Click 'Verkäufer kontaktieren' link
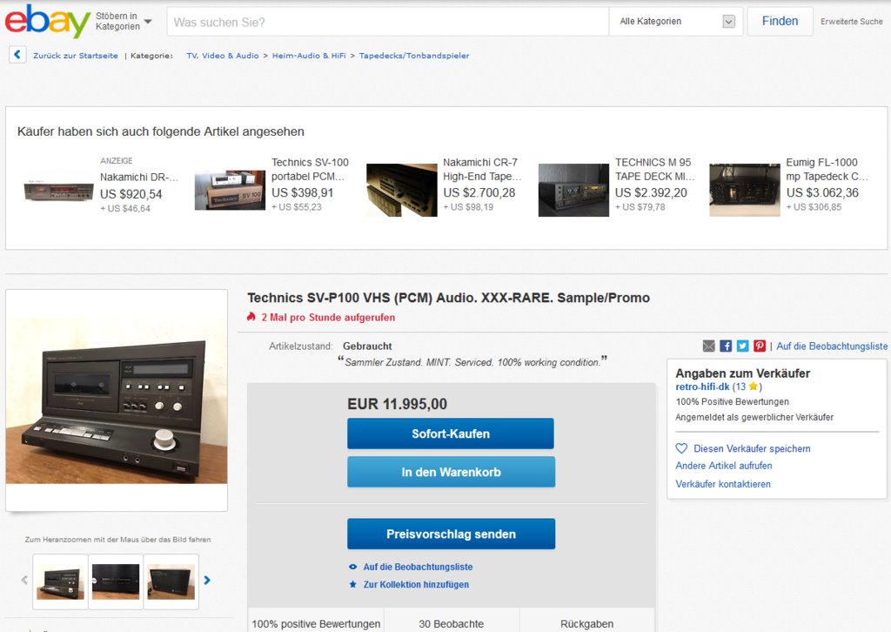The width and height of the screenshot is (891, 632). [x=722, y=484]
